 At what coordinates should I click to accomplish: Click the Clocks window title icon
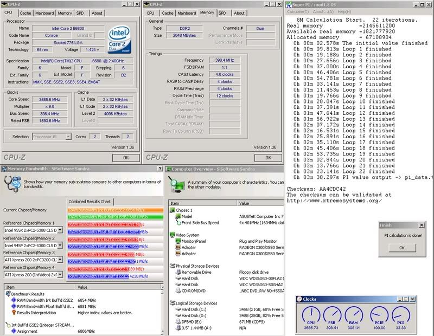pyautogui.click(x=299, y=299)
